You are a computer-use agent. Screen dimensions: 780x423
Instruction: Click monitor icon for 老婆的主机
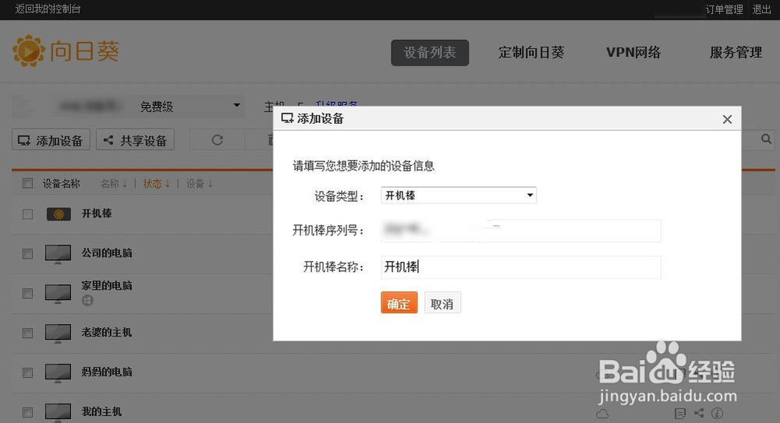pyautogui.click(x=58, y=333)
